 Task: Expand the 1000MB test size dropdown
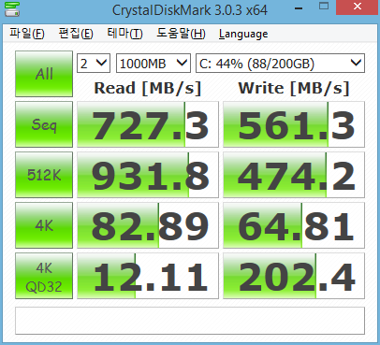click(153, 64)
